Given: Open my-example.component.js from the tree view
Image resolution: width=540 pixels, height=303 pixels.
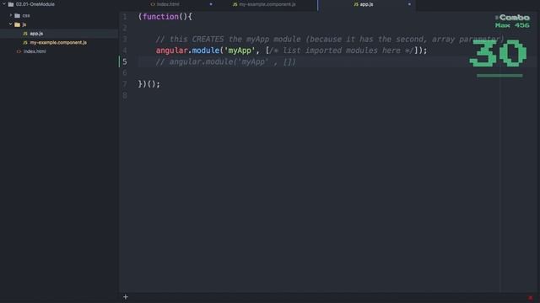Looking at the screenshot, I should click(58, 43).
